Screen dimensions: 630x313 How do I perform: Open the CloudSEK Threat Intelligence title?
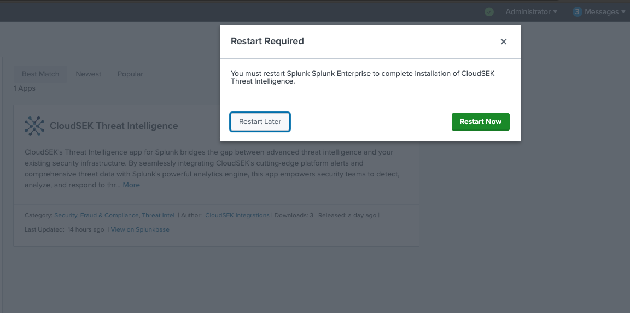tap(114, 126)
